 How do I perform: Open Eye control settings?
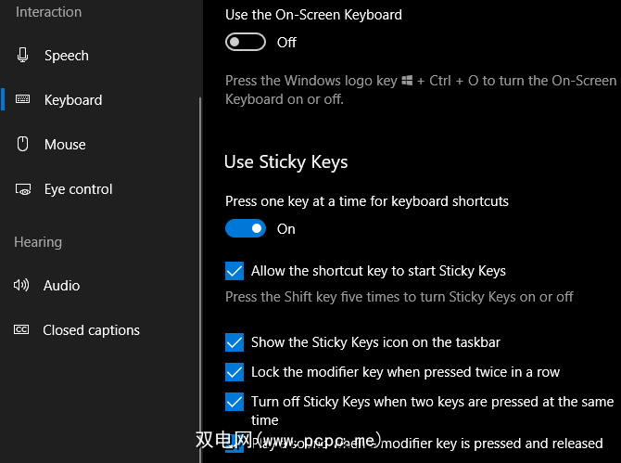[79, 189]
